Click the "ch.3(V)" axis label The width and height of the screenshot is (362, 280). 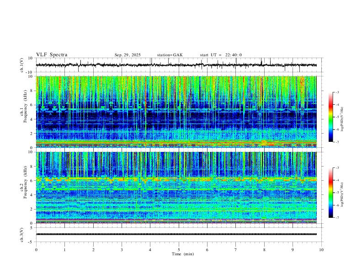click(22, 235)
